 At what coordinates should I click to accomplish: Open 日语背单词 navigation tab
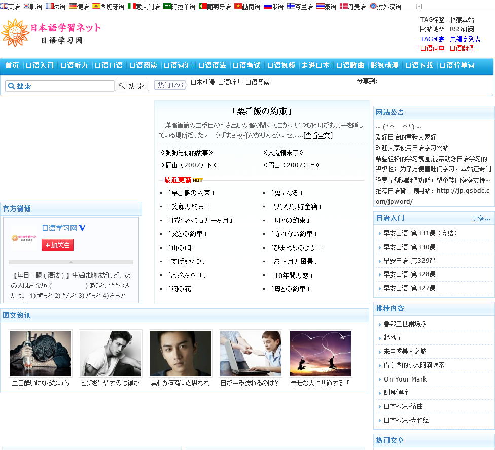tap(457, 65)
